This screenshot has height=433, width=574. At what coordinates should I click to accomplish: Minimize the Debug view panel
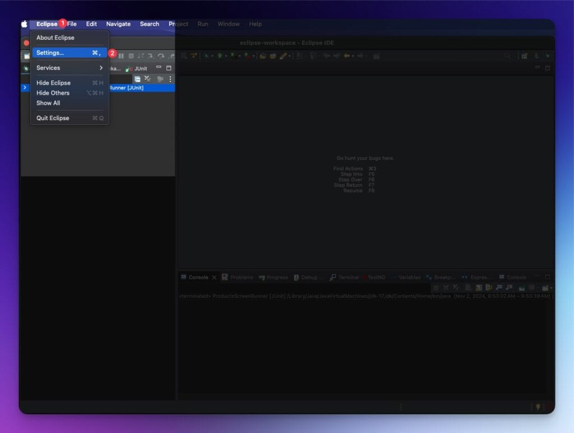[159, 67]
